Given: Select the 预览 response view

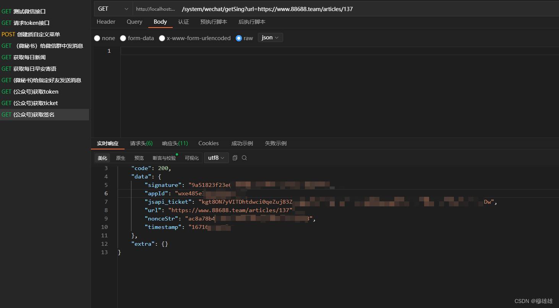Looking at the screenshot, I should click(x=139, y=158).
